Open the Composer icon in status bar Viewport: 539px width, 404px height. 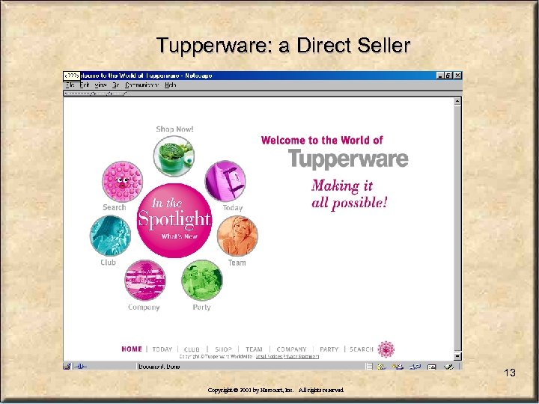point(448,367)
